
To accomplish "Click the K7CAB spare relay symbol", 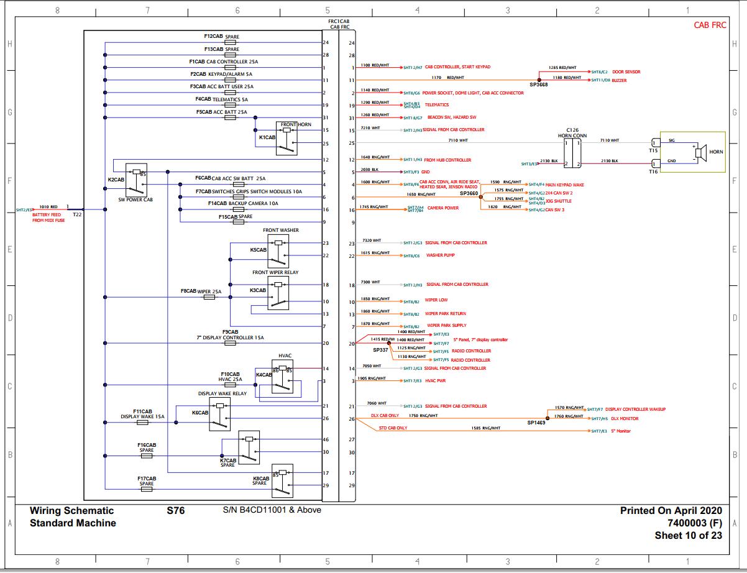I will pyautogui.click(x=249, y=447).
